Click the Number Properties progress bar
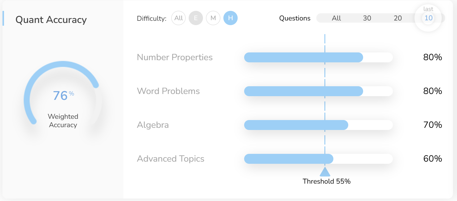 [x=318, y=57]
